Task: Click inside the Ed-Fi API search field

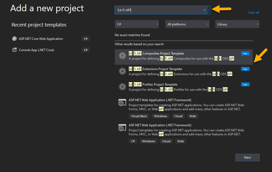Action: click(159, 10)
